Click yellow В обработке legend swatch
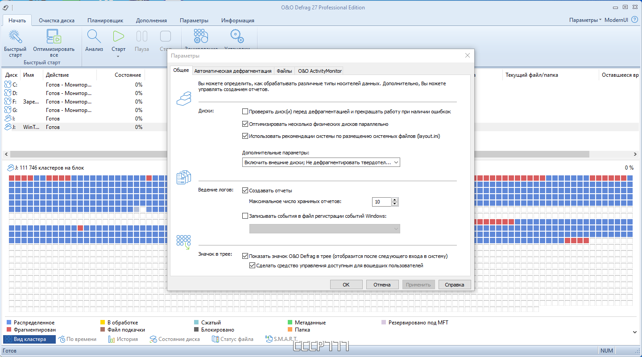 [x=103, y=322]
